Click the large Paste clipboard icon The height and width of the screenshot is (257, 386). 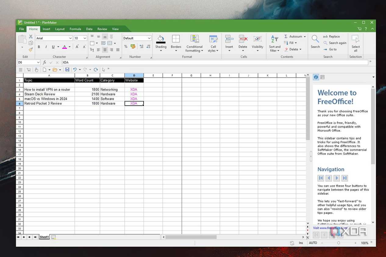[x=22, y=39]
